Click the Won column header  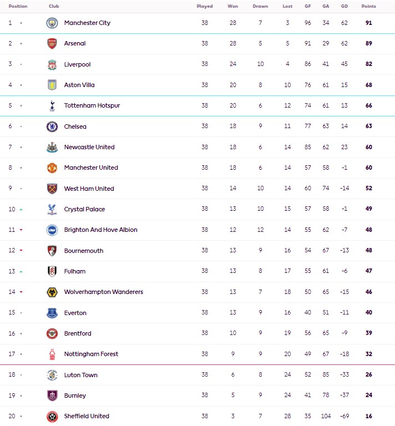(233, 6)
